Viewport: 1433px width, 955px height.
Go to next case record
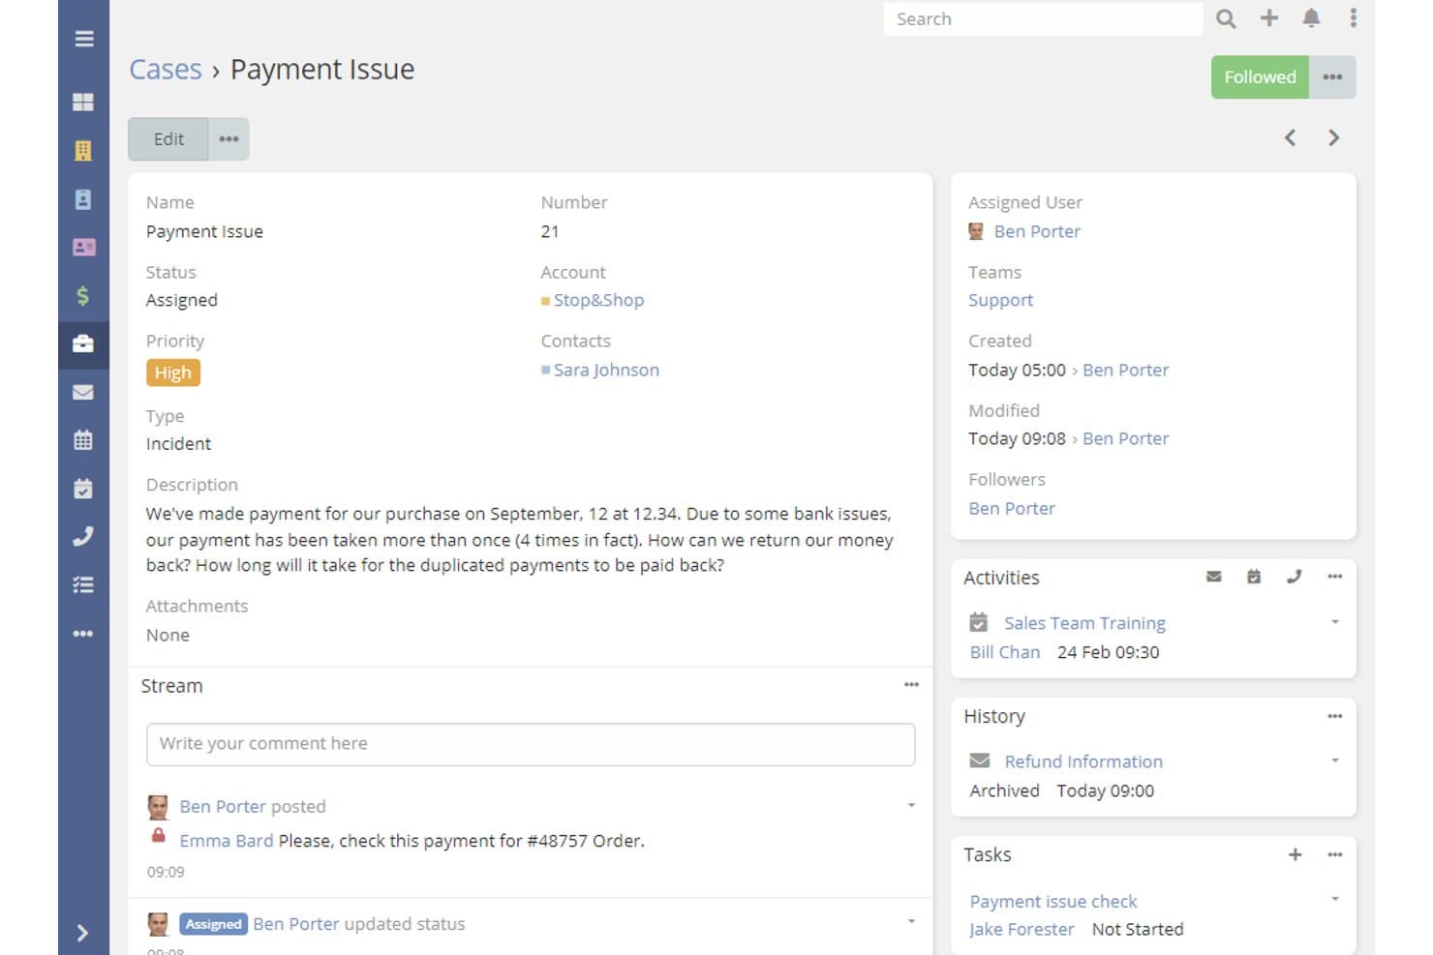tap(1333, 138)
